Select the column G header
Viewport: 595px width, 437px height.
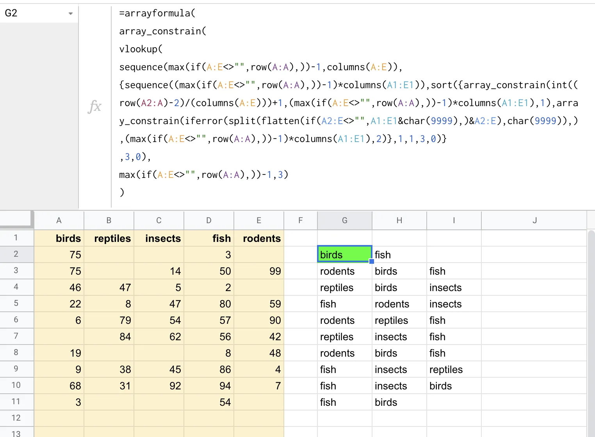[344, 220]
